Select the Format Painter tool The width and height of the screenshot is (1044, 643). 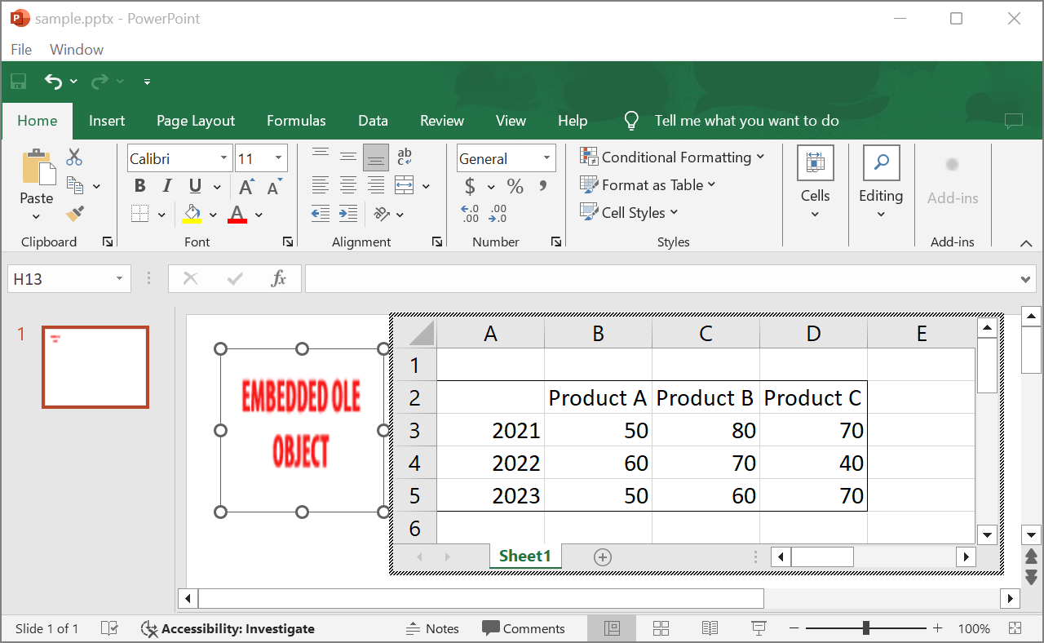(74, 213)
